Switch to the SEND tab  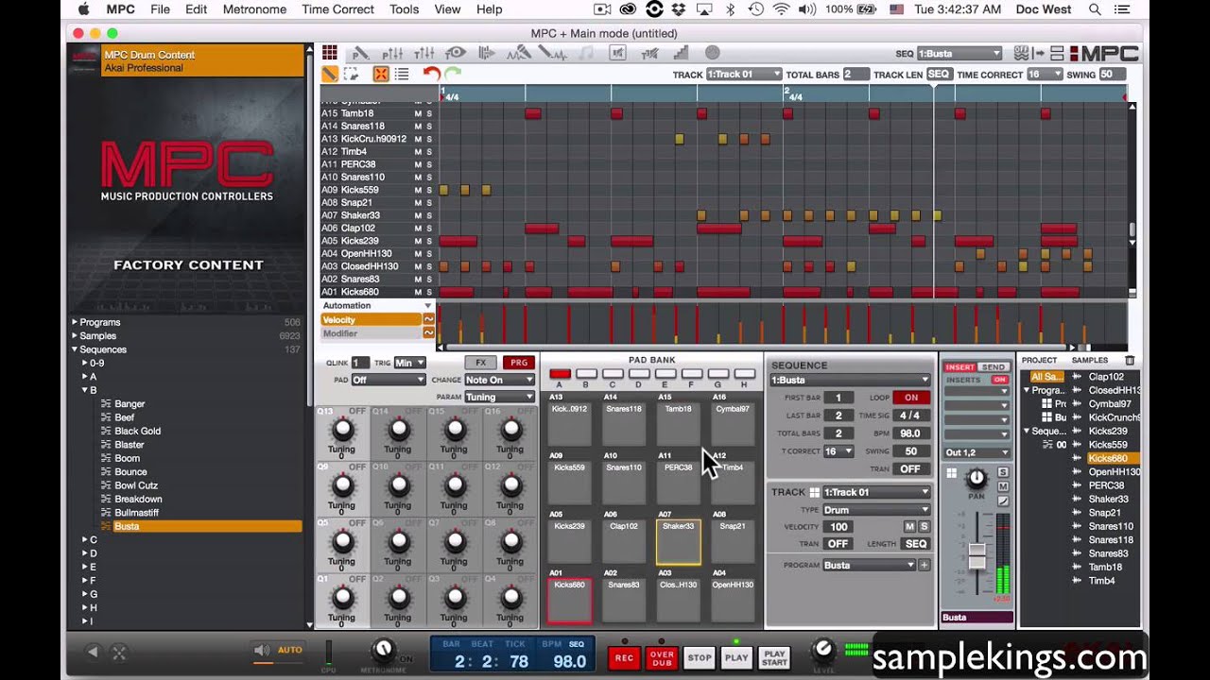coord(993,367)
